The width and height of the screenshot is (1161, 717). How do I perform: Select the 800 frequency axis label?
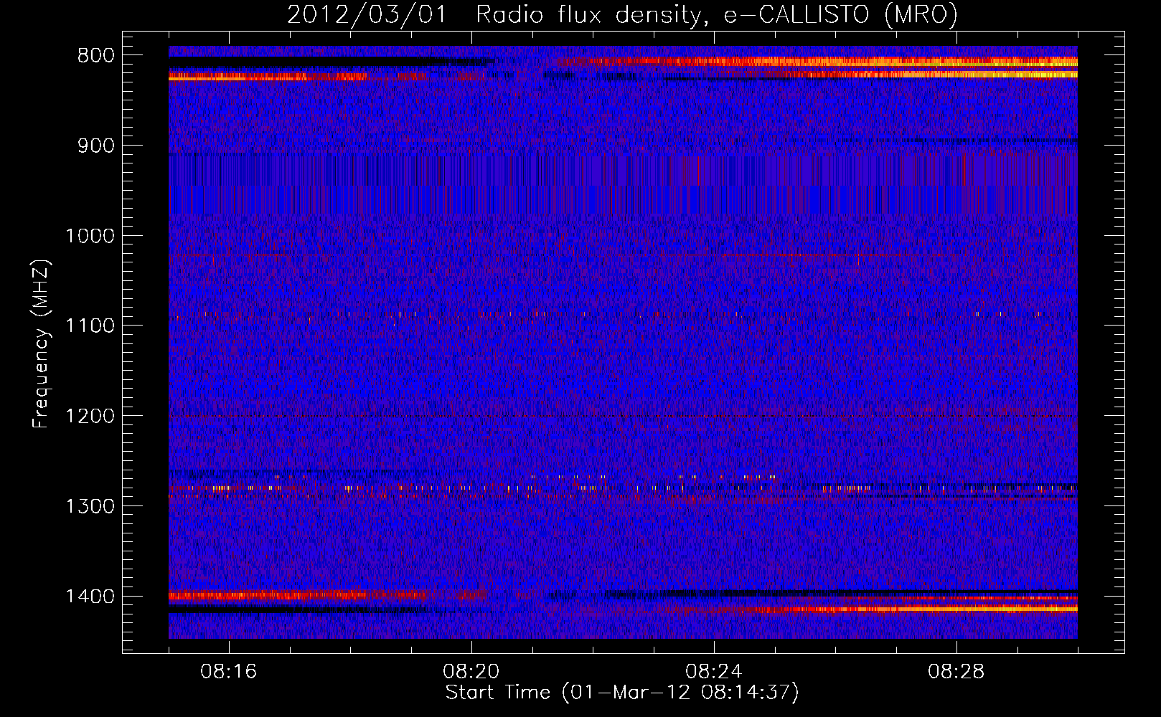95,56
